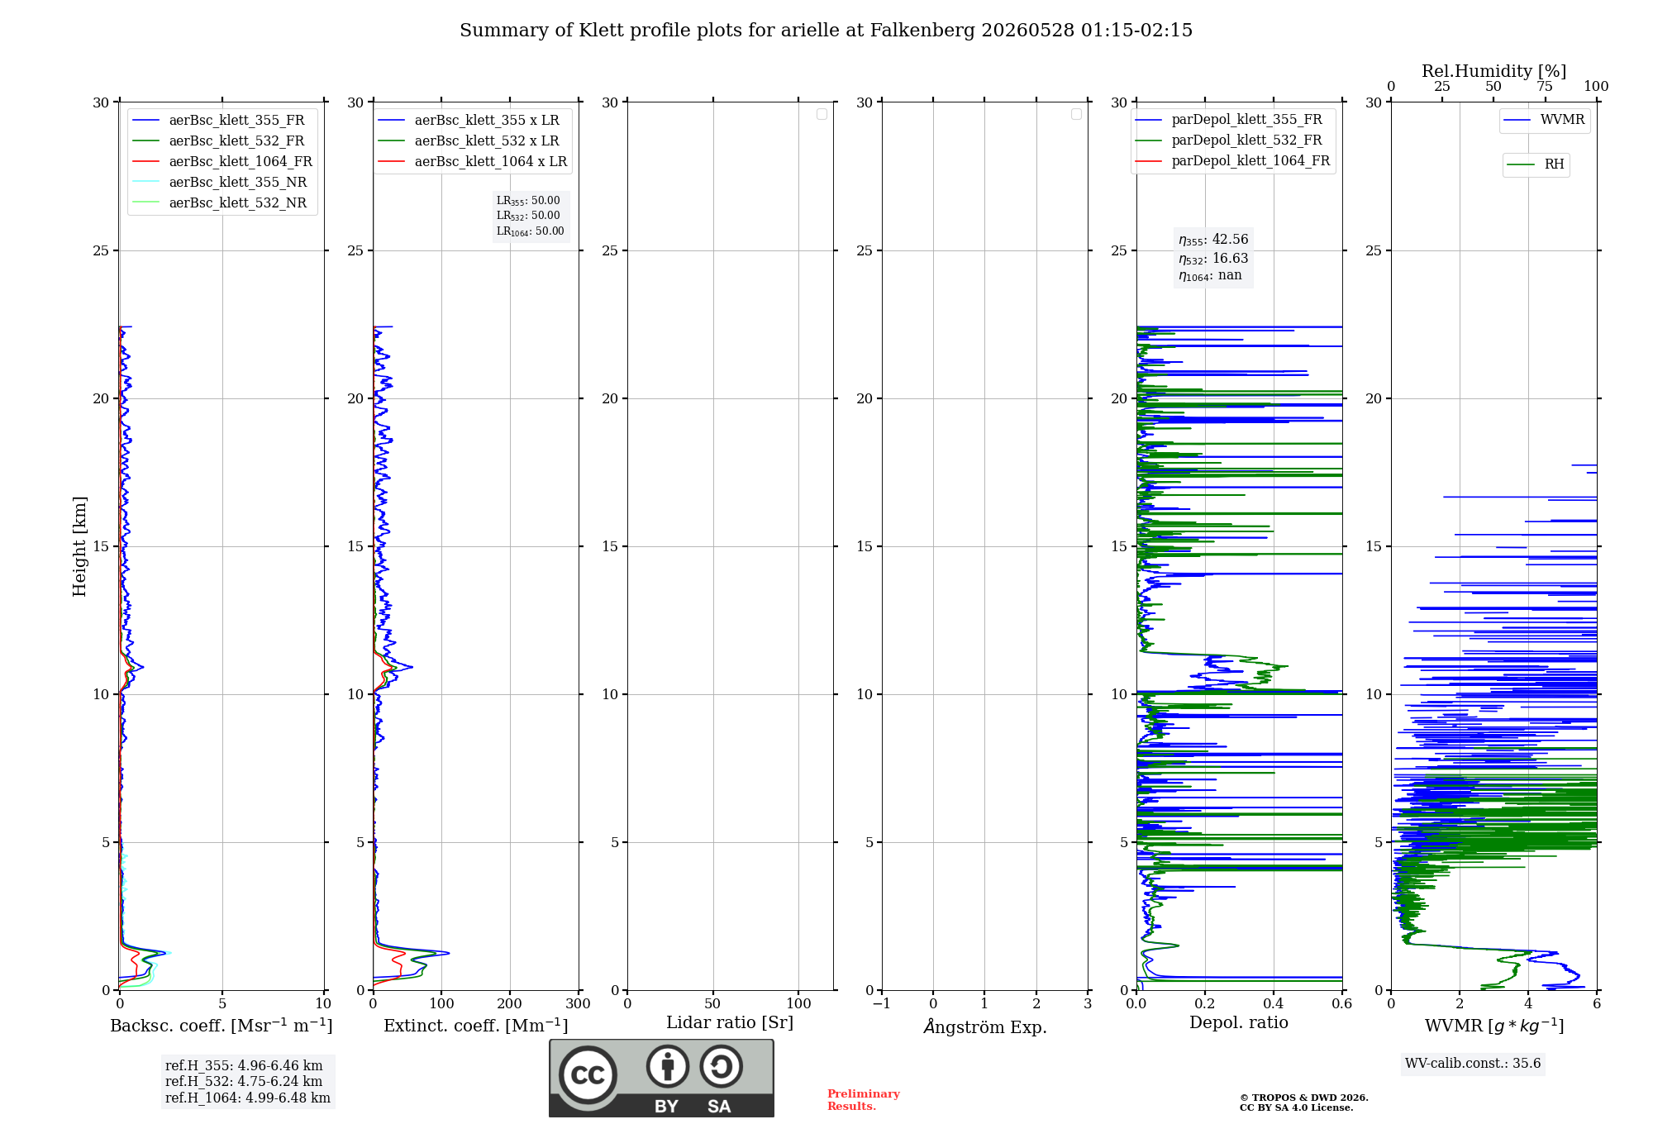Click the Extinct. coeff. axis label
Image resolution: width=1653 pixels, height=1124 pixels.
476,1026
